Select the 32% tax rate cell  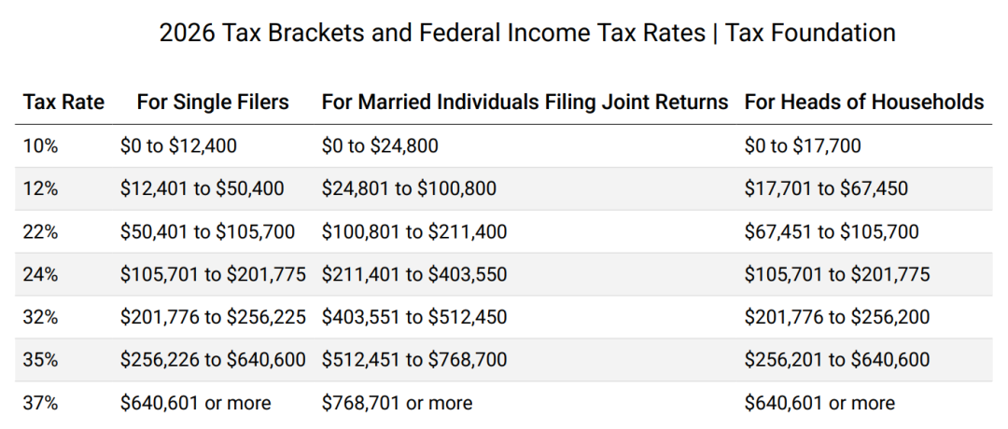pyautogui.click(x=40, y=317)
